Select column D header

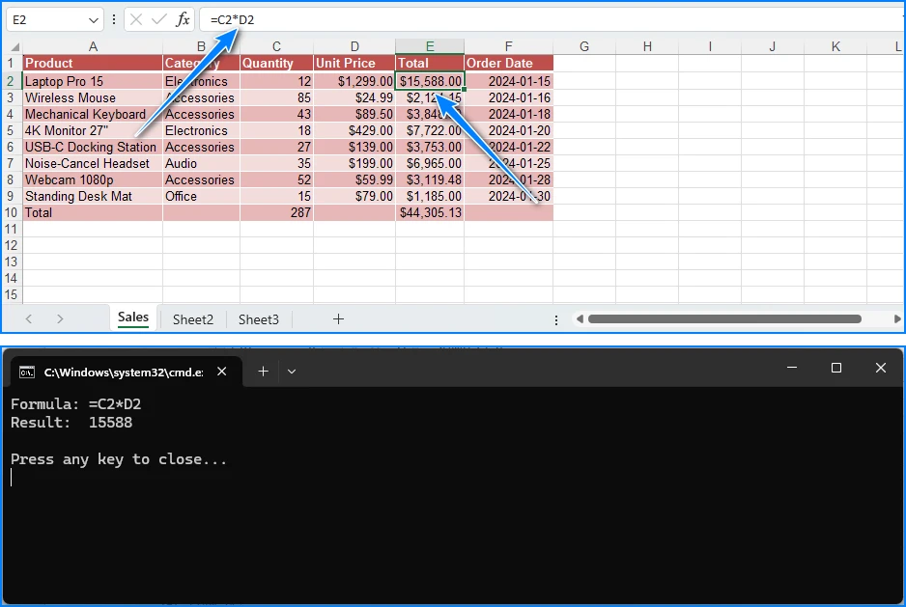354,46
